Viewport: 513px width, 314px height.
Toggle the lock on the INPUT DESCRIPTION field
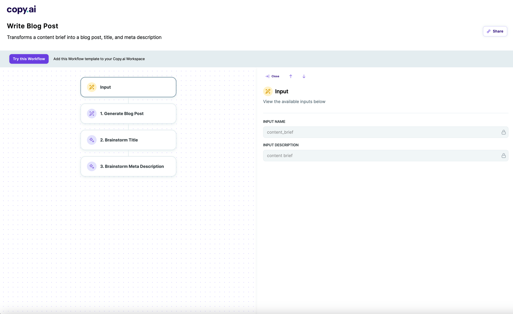point(504,155)
